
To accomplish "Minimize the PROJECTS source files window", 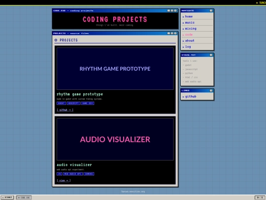I will tap(168, 34).
